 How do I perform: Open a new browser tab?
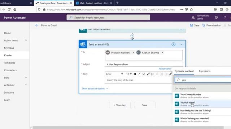pos(117,3)
